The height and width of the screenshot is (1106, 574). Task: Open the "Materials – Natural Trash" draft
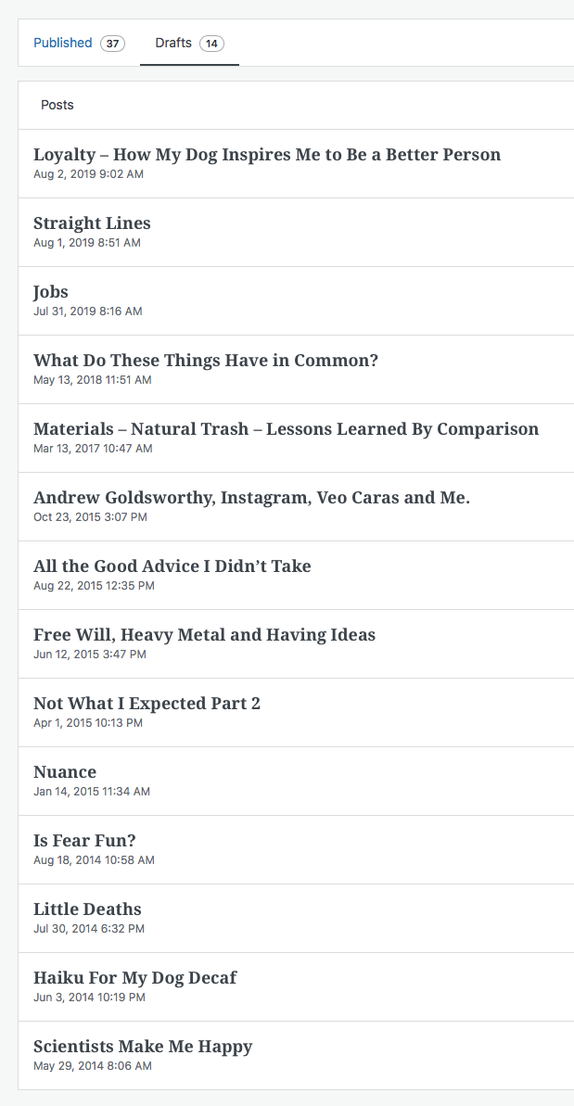click(286, 429)
